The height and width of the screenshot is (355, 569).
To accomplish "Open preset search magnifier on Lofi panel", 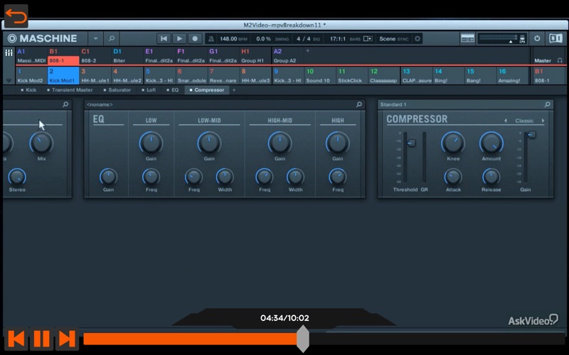I will click(65, 104).
